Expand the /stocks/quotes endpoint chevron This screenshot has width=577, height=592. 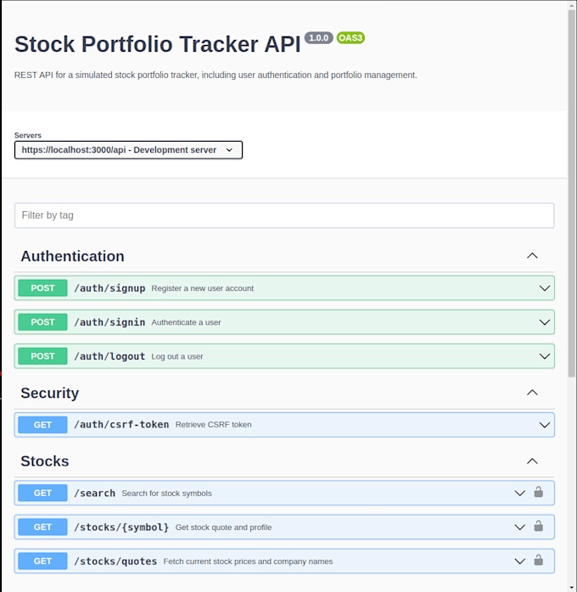click(x=520, y=561)
